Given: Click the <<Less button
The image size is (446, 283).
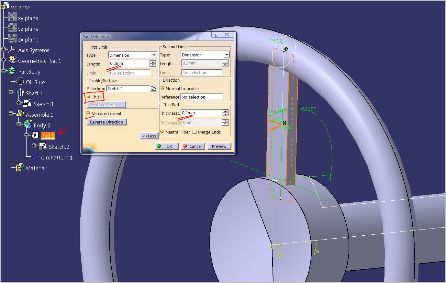Looking at the screenshot, I should (149, 136).
